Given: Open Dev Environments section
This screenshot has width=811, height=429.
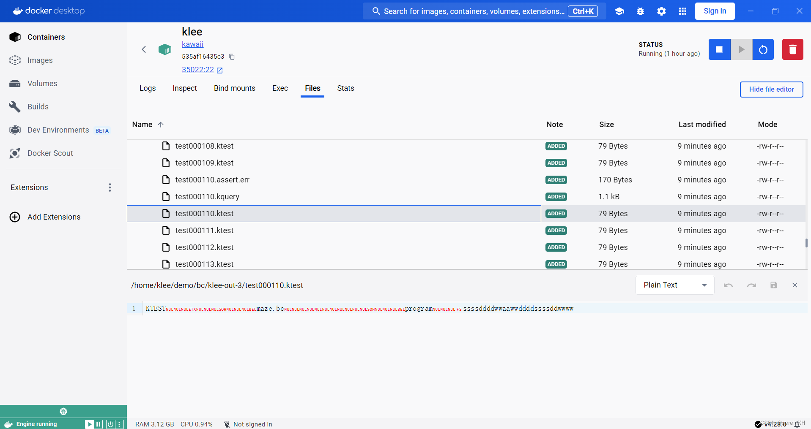Looking at the screenshot, I should [58, 130].
